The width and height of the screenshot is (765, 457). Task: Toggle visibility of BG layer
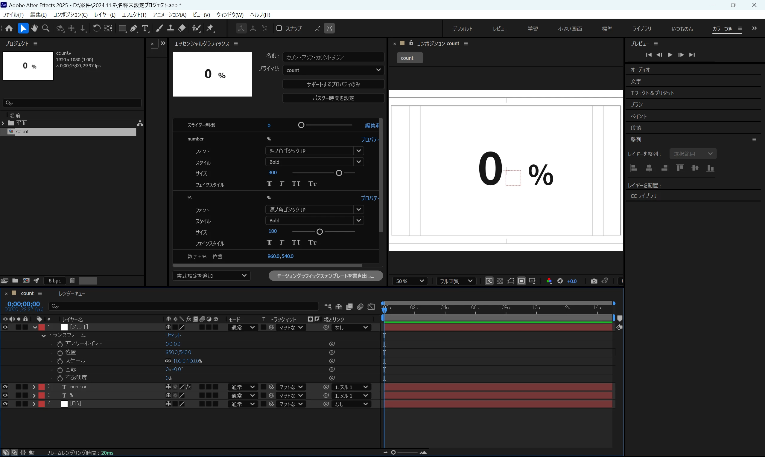(x=5, y=404)
